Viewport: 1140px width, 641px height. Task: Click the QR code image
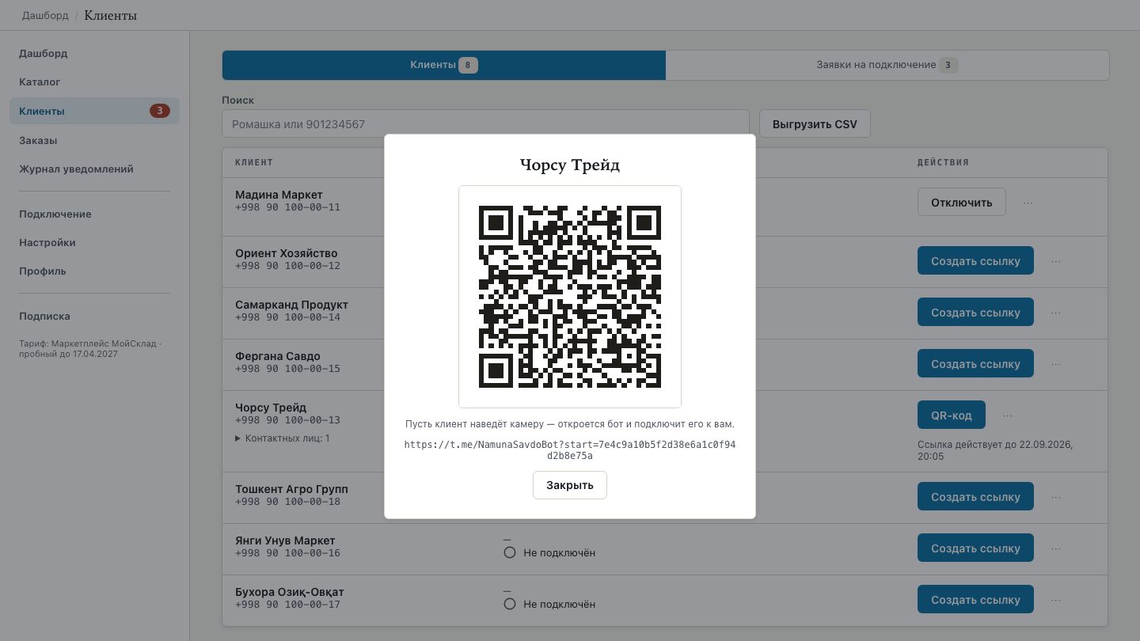tap(570, 297)
